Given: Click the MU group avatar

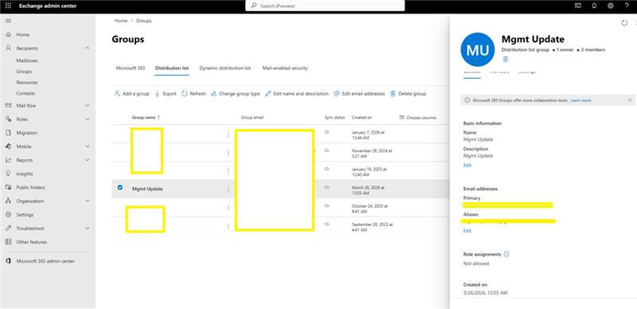Looking at the screenshot, I should pos(478,49).
